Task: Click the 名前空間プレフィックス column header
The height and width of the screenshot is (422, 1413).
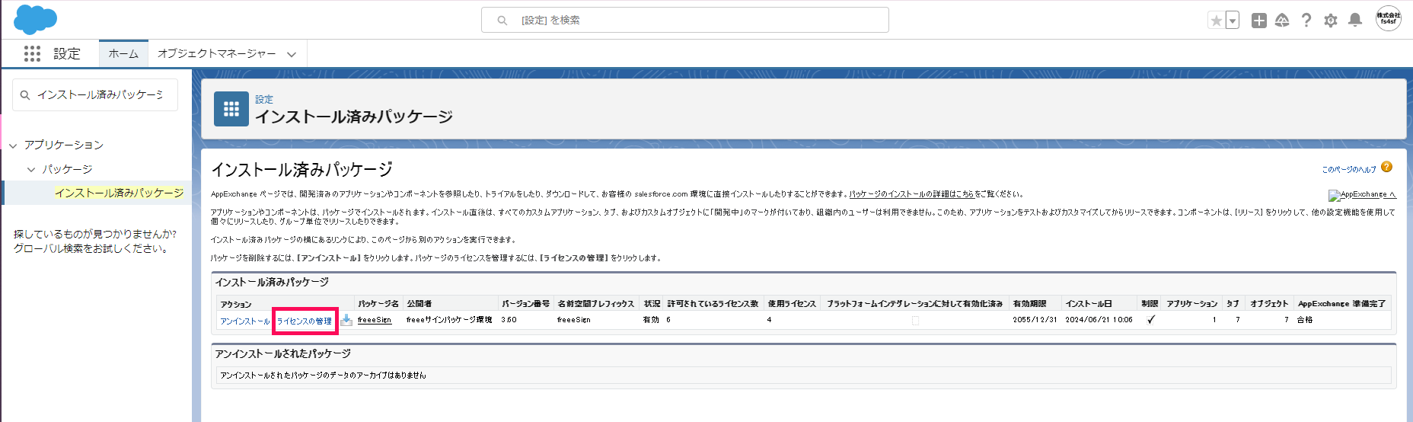Action: [x=595, y=303]
